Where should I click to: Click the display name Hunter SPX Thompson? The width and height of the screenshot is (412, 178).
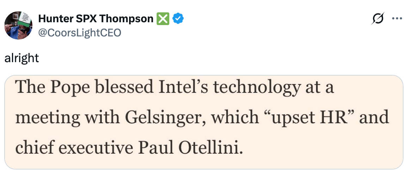96,18
